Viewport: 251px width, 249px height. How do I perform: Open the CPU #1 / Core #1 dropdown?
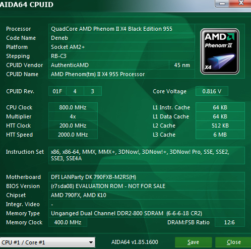(x=47, y=242)
